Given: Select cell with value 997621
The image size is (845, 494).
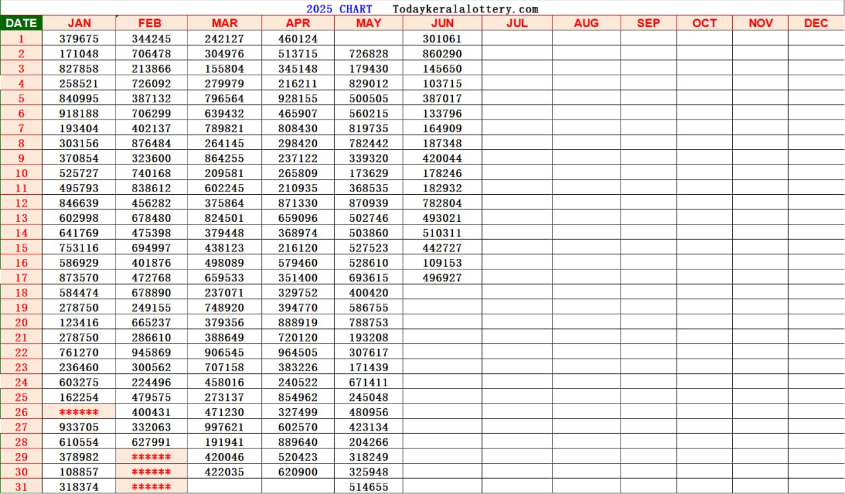Looking at the screenshot, I should point(224,427).
